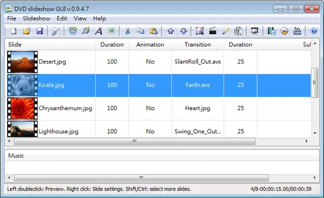324x198 pixels.
Task: Move the slide up with the up arrow icon
Action: (171, 31)
